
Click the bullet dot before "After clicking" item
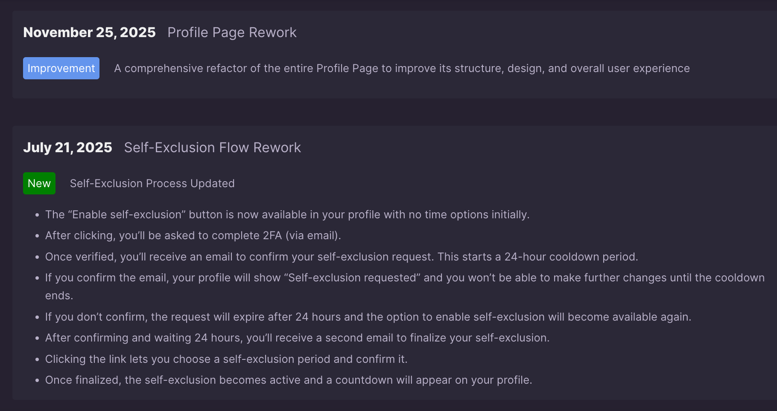38,236
